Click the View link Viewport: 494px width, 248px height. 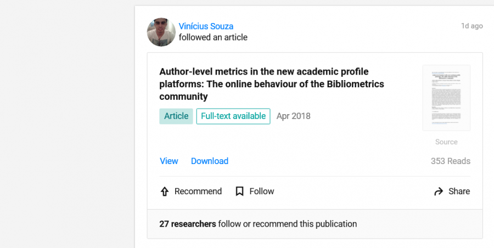pos(169,161)
